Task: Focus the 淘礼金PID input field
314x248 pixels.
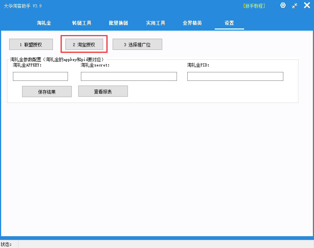Action: point(235,76)
